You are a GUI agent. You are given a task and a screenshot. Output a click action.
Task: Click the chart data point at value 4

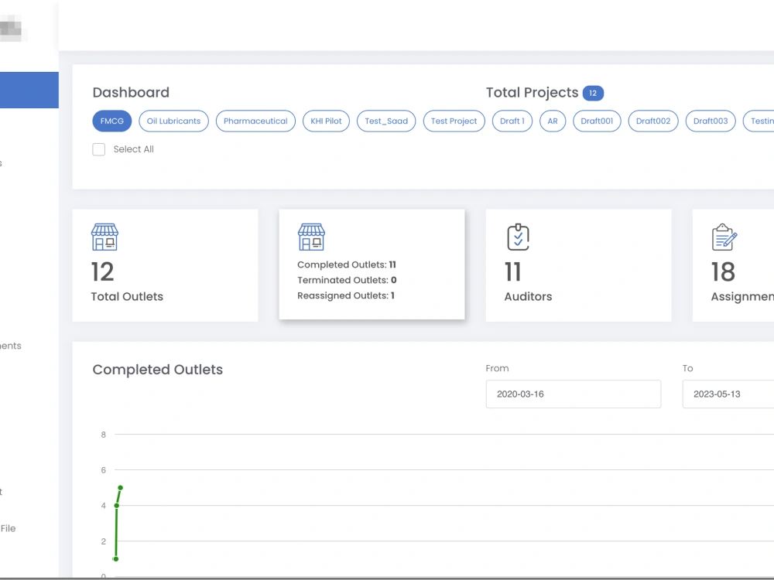117,506
